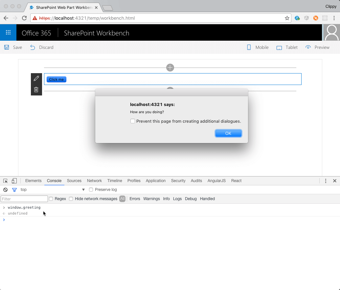Click the top plus add web part icon

click(170, 68)
